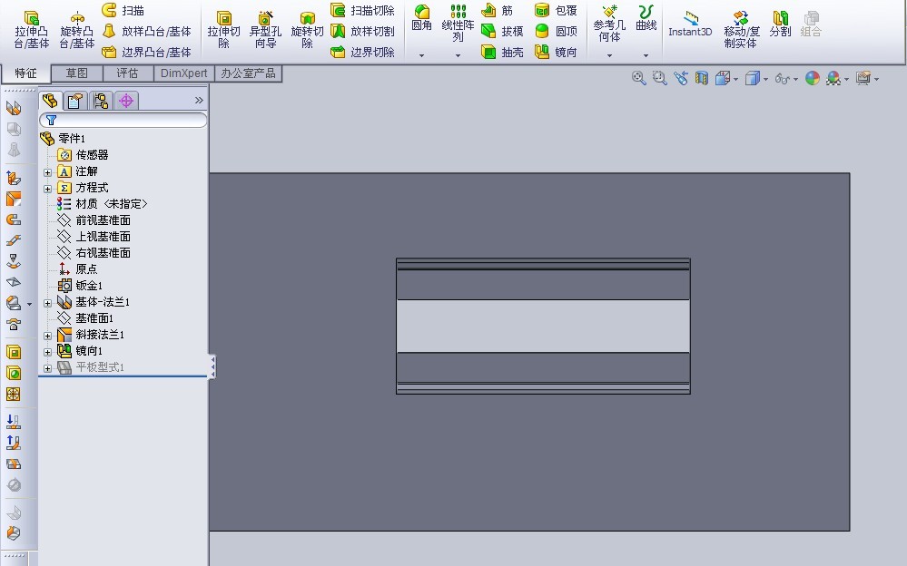Screen dimensions: 907x566
Task: Expand the 斜接法兰1 tree node
Action: click(x=47, y=336)
